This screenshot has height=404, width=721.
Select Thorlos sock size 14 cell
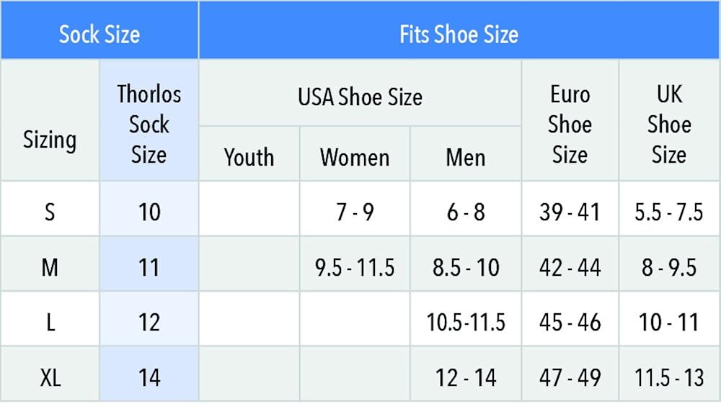[149, 377]
